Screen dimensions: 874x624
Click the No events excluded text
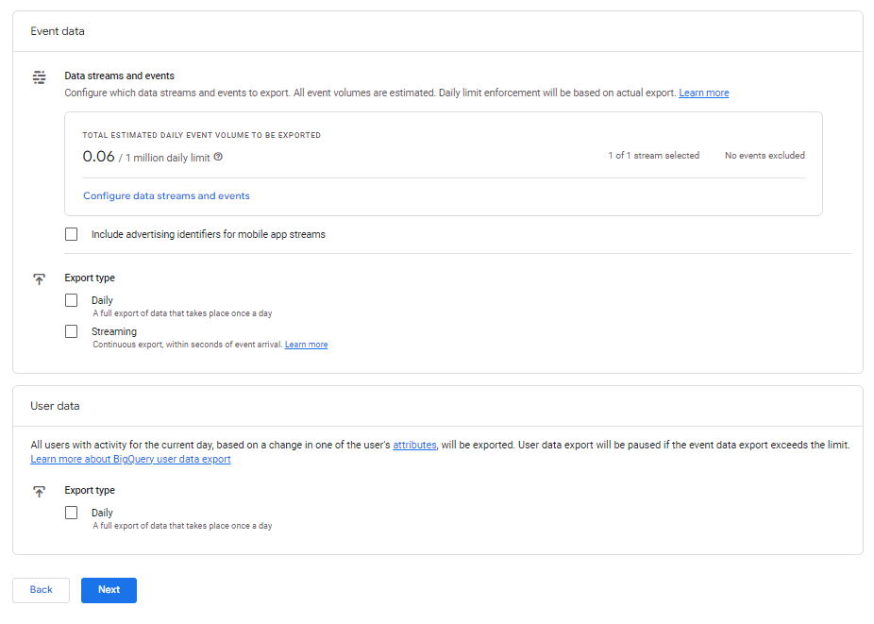(765, 156)
